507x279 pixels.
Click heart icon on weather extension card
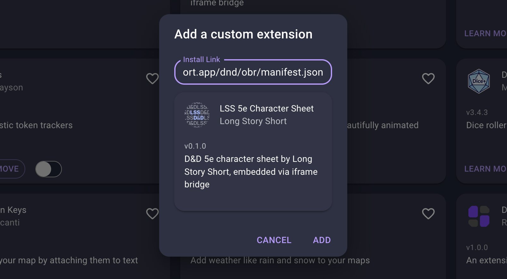pos(428,214)
